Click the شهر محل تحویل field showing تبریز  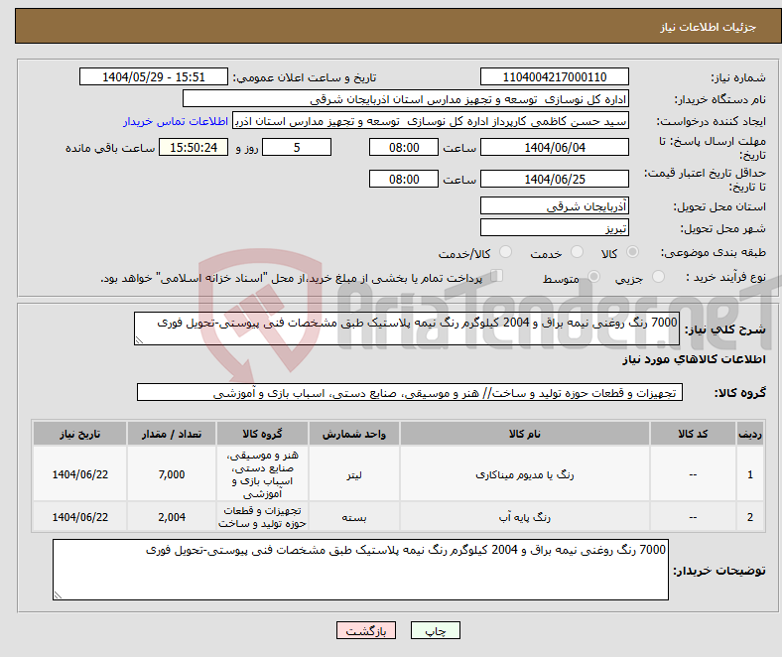(554, 227)
